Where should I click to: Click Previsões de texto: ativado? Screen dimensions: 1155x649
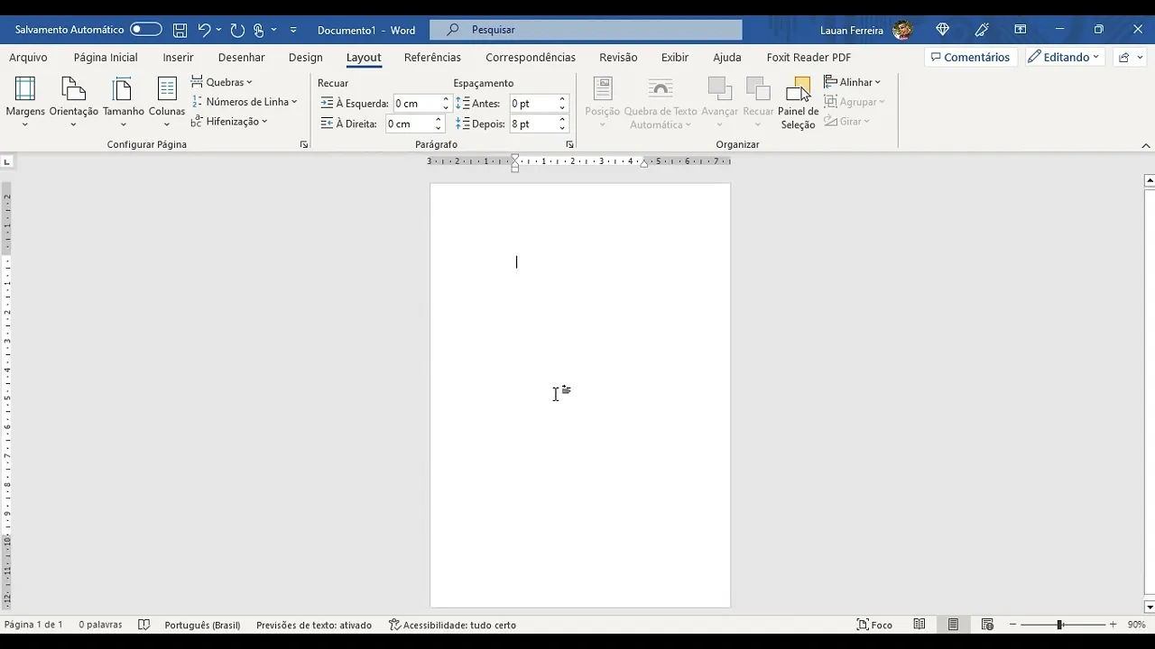click(314, 625)
